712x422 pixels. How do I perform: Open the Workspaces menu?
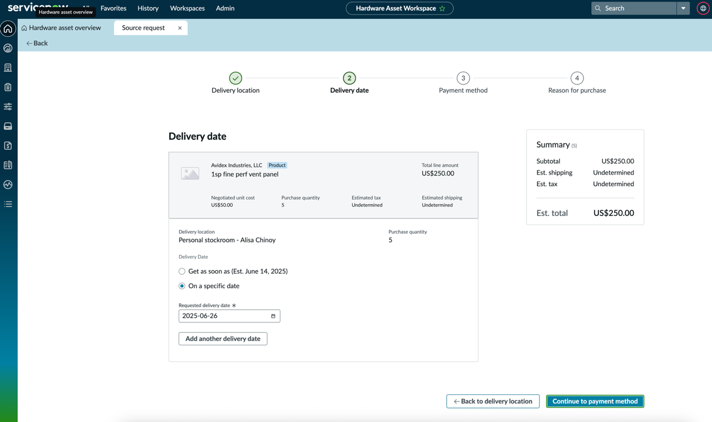[x=187, y=8]
